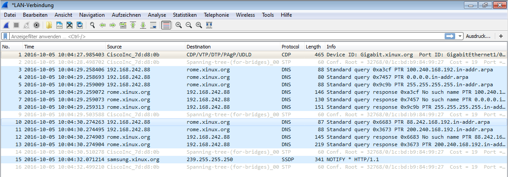Stop the running capture

click(x=16, y=25)
